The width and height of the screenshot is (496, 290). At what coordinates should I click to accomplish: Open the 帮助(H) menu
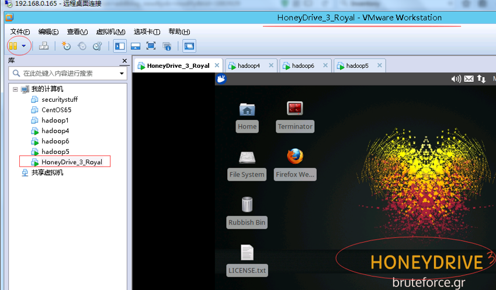click(x=179, y=32)
